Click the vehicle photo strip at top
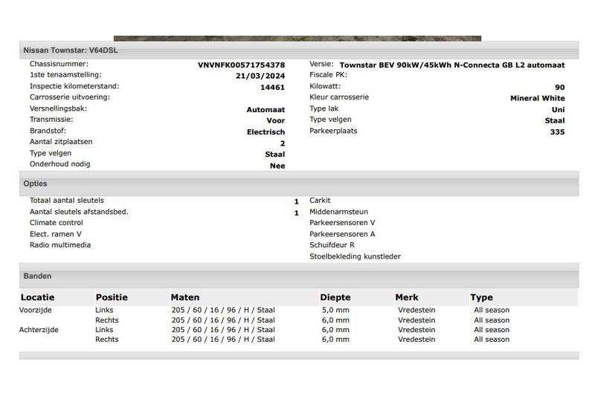 tap(297, 38)
